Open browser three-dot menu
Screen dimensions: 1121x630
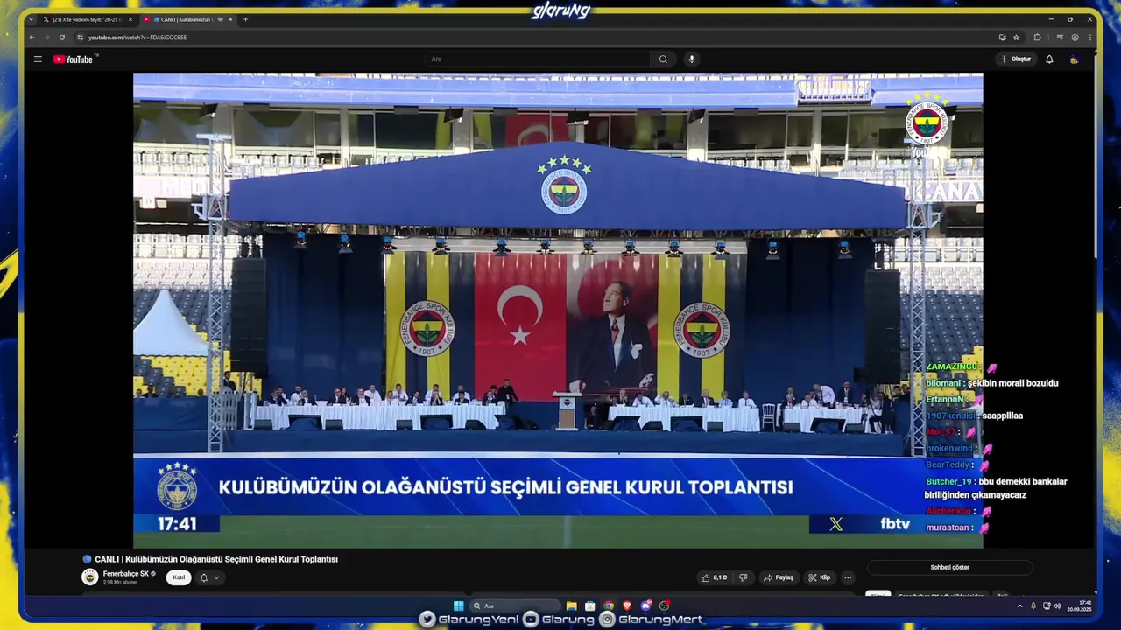(1089, 38)
